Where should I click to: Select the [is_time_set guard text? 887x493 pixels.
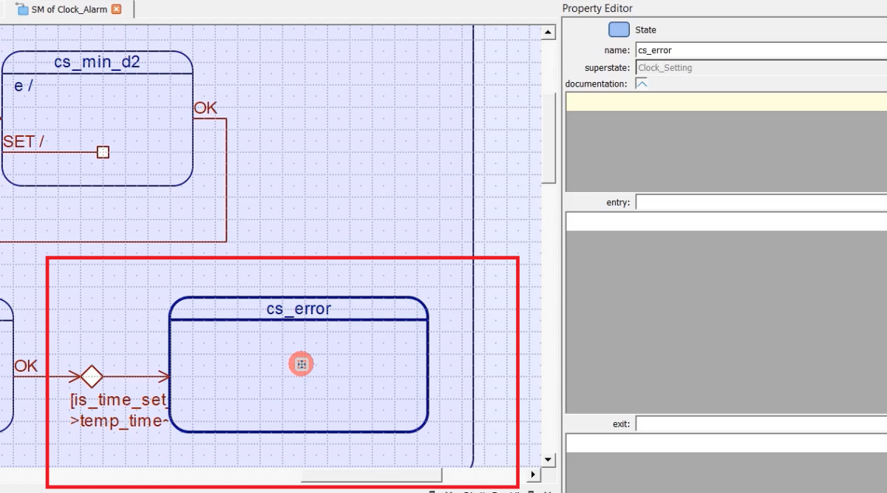(x=119, y=401)
